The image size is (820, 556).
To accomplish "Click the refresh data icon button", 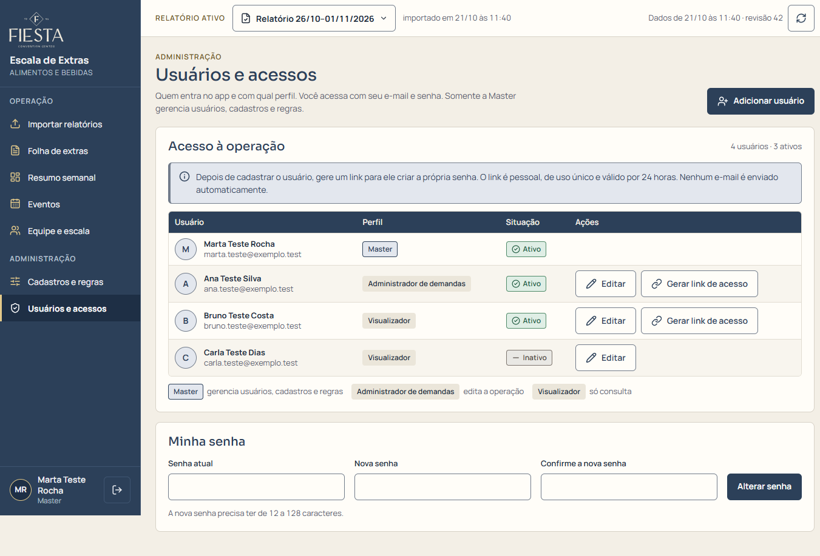I will [801, 18].
